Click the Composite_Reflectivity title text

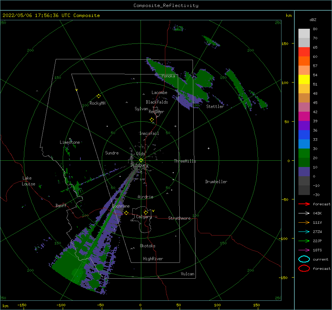pos(166,6)
